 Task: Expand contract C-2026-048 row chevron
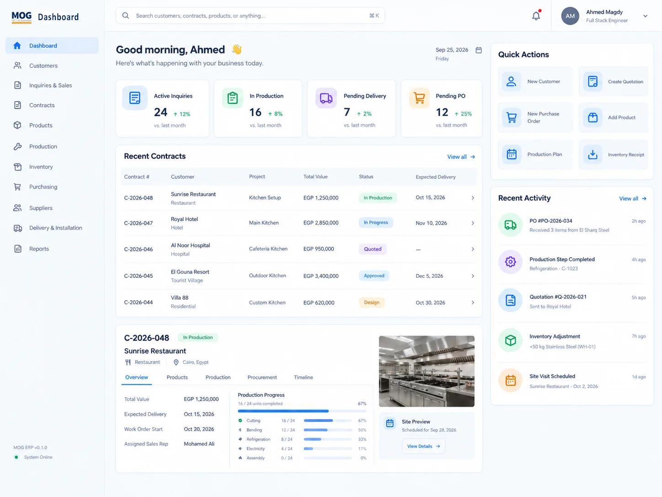click(x=473, y=198)
